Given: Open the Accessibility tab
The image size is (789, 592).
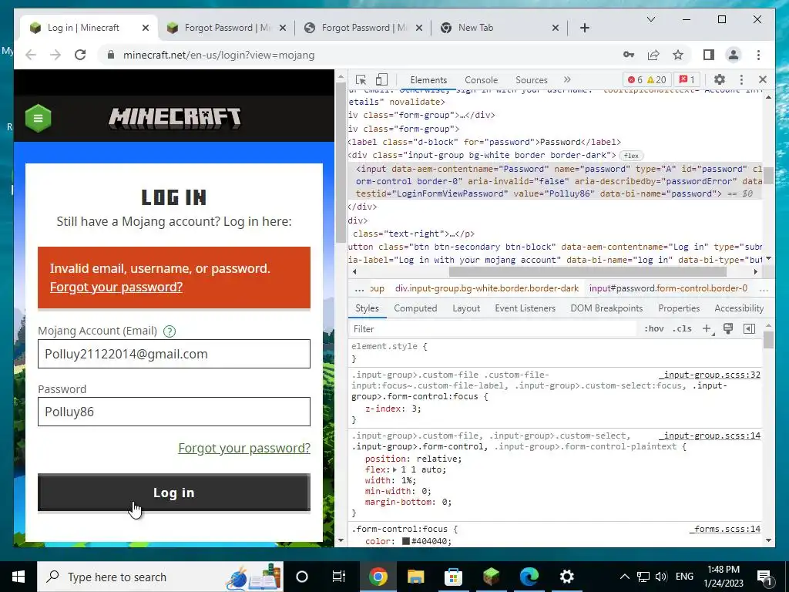Looking at the screenshot, I should coord(739,308).
